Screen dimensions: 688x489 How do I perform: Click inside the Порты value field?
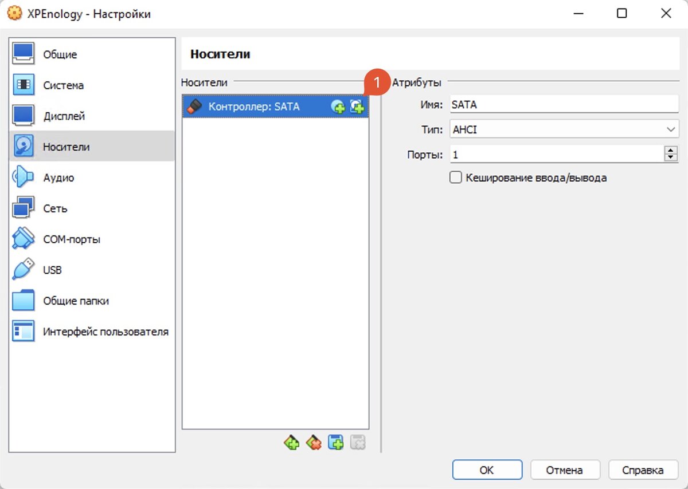click(x=556, y=154)
